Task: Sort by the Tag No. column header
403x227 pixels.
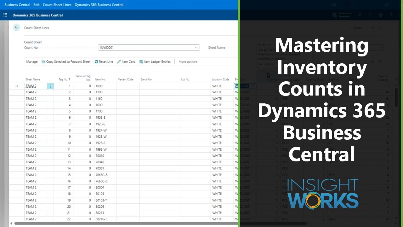Action: (64, 79)
